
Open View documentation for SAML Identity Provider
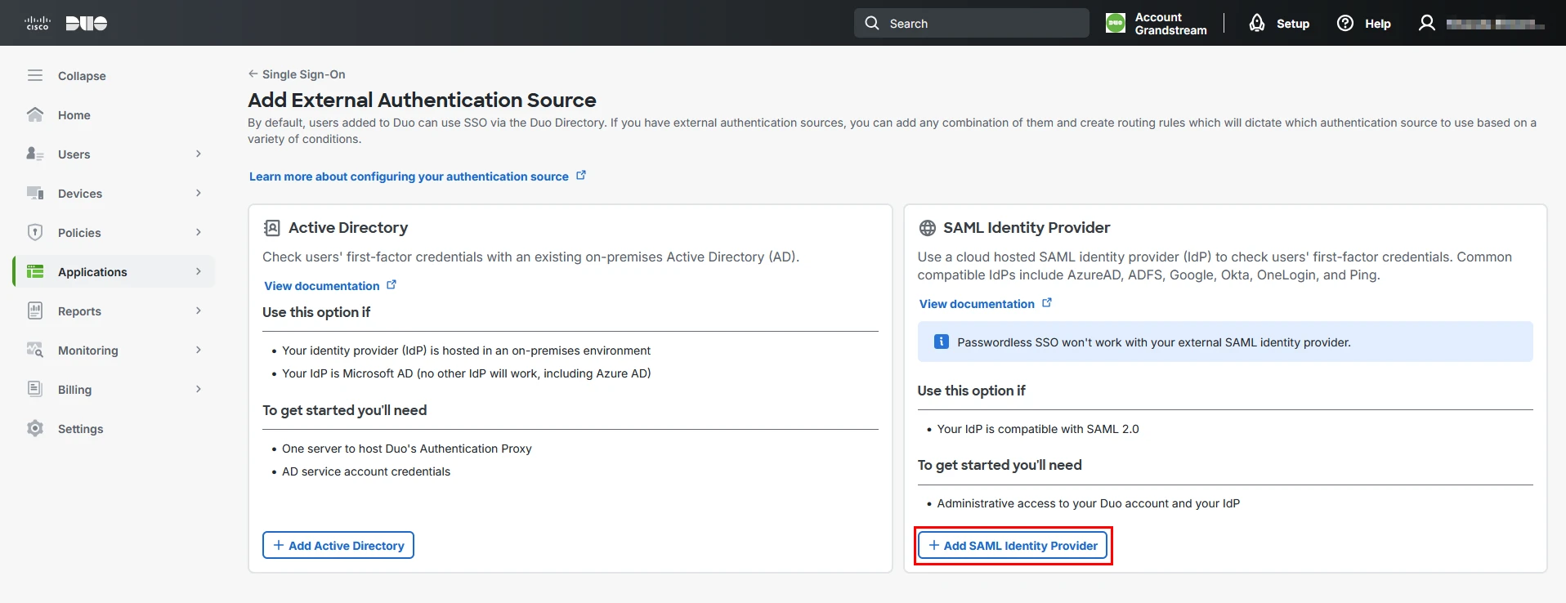(x=977, y=303)
